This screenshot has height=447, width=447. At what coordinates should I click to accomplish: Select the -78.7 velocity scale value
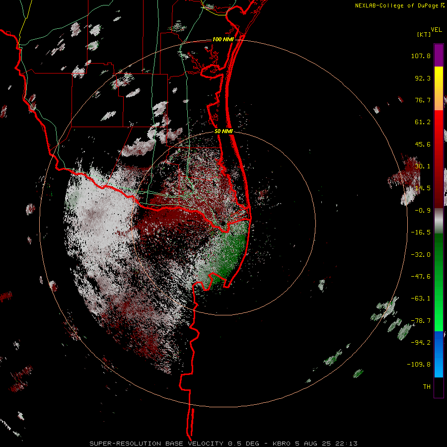coord(421,321)
